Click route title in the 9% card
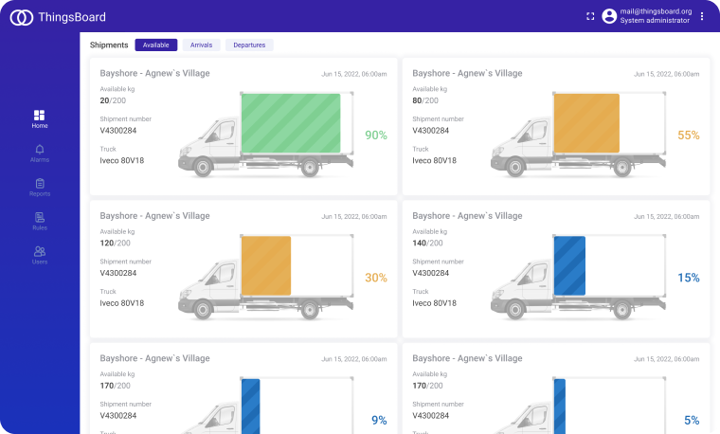 pyautogui.click(x=154, y=358)
